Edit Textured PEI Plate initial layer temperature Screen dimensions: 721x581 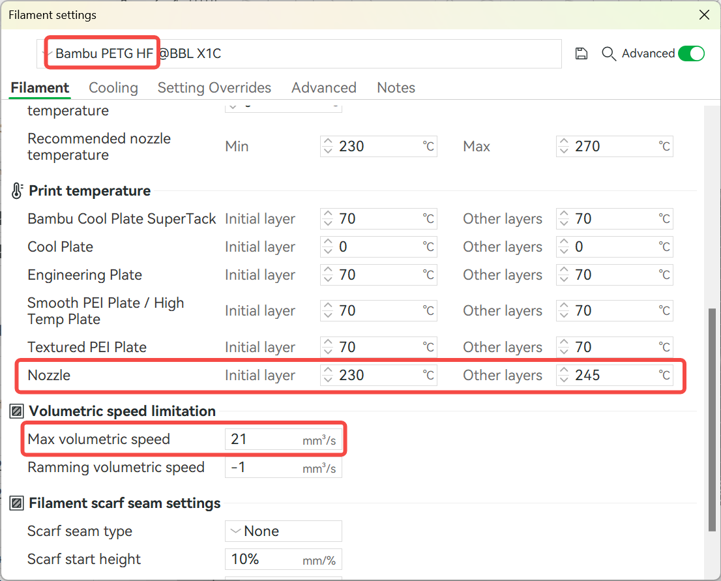point(379,347)
